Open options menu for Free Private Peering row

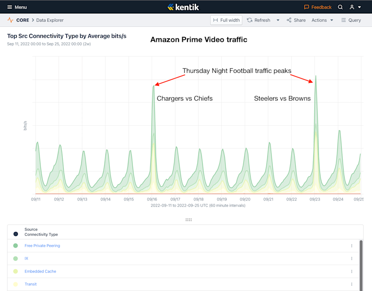[352, 246]
